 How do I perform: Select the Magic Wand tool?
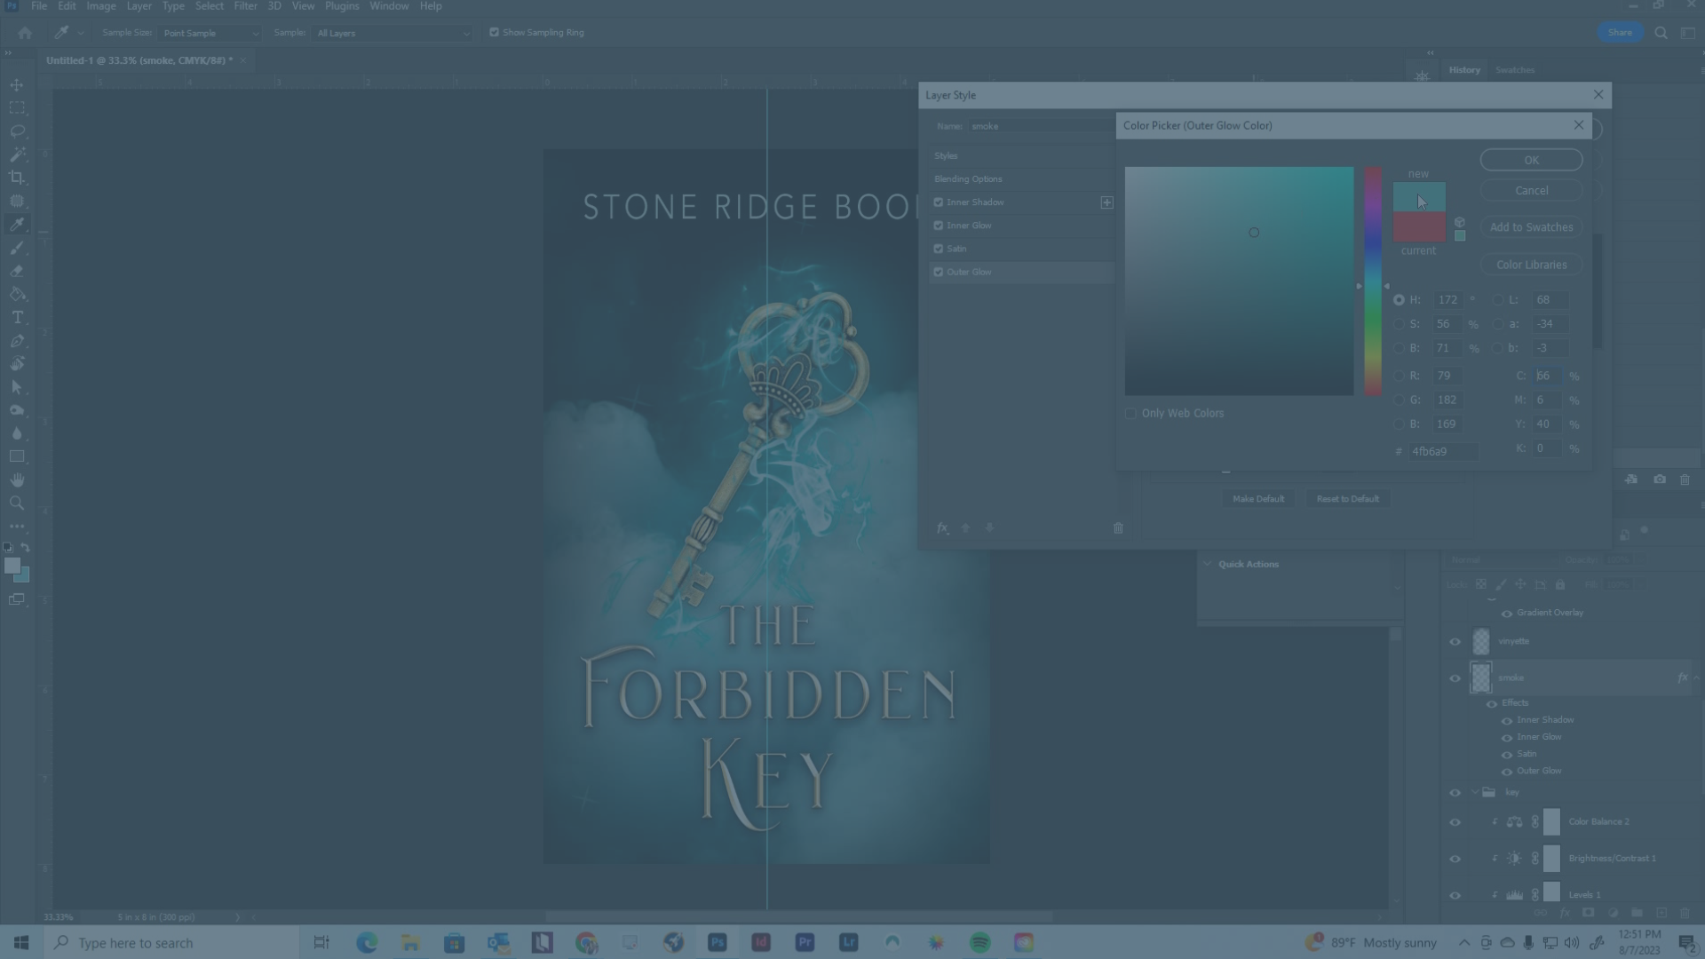[17, 155]
